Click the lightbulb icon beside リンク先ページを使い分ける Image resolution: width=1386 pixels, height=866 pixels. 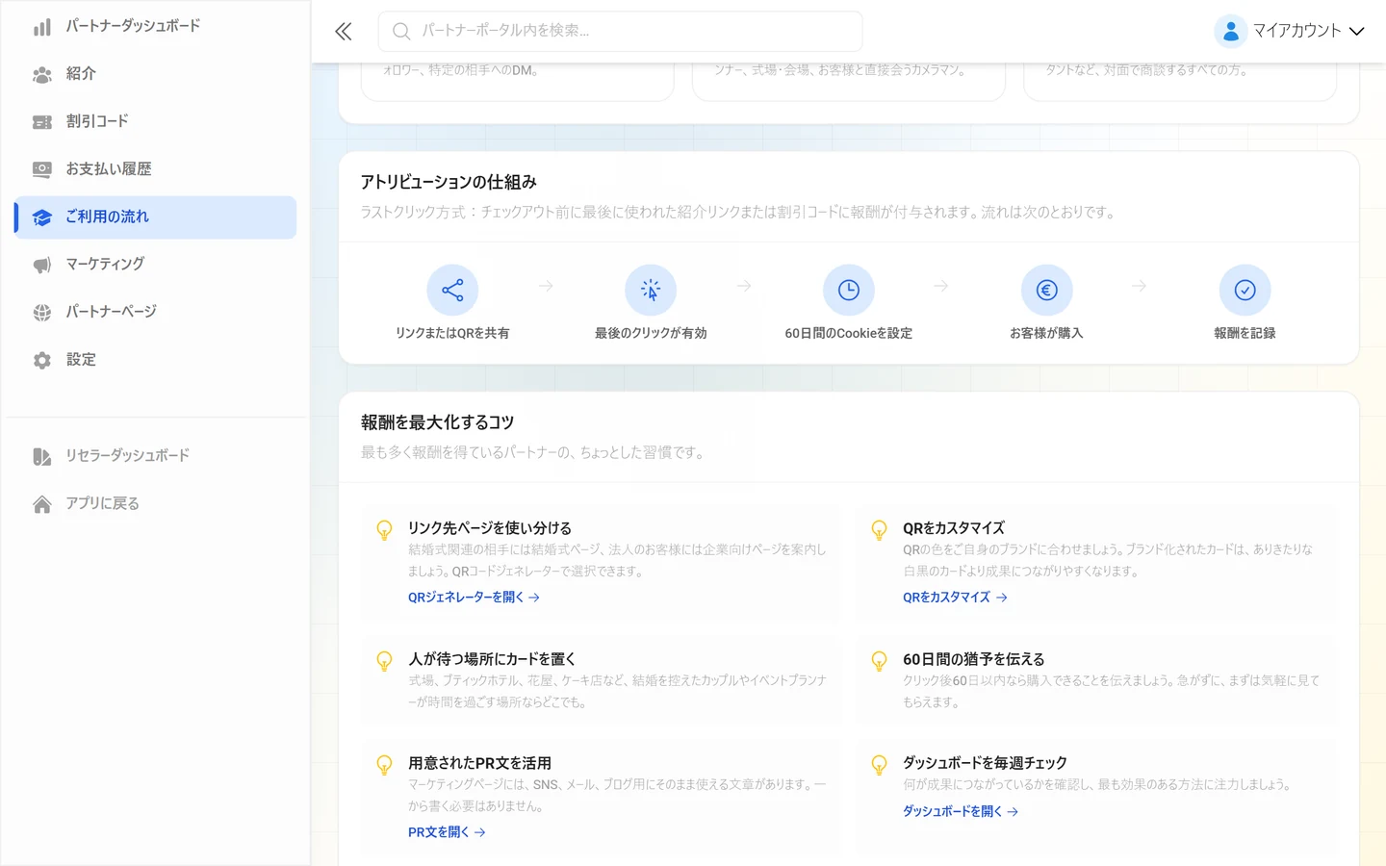pyautogui.click(x=384, y=530)
